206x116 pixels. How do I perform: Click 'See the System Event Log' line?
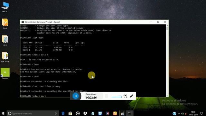tap(48, 72)
